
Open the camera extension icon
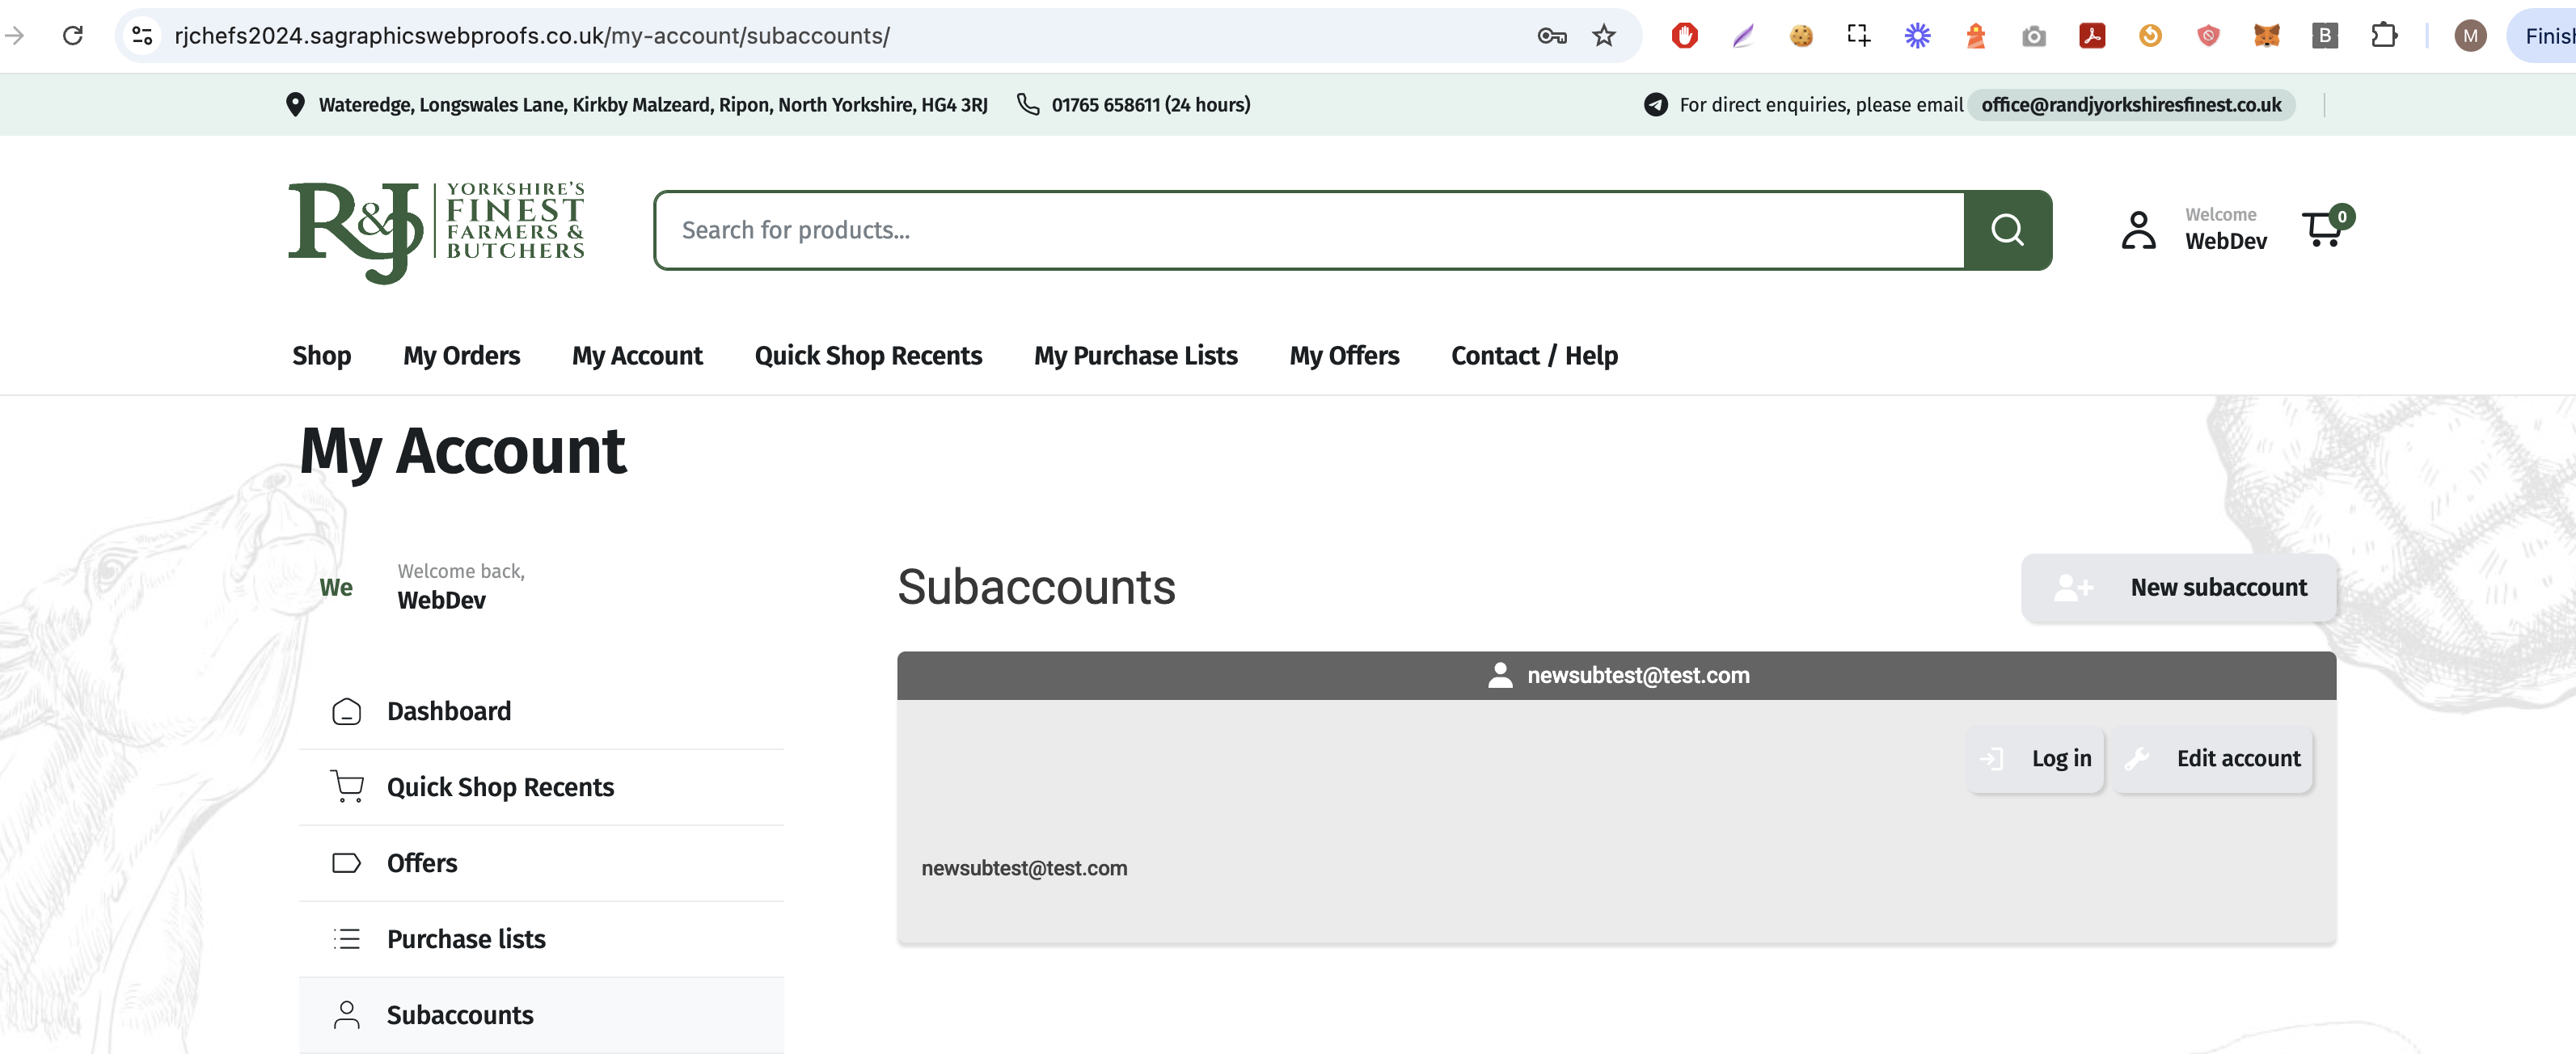coord(2034,36)
